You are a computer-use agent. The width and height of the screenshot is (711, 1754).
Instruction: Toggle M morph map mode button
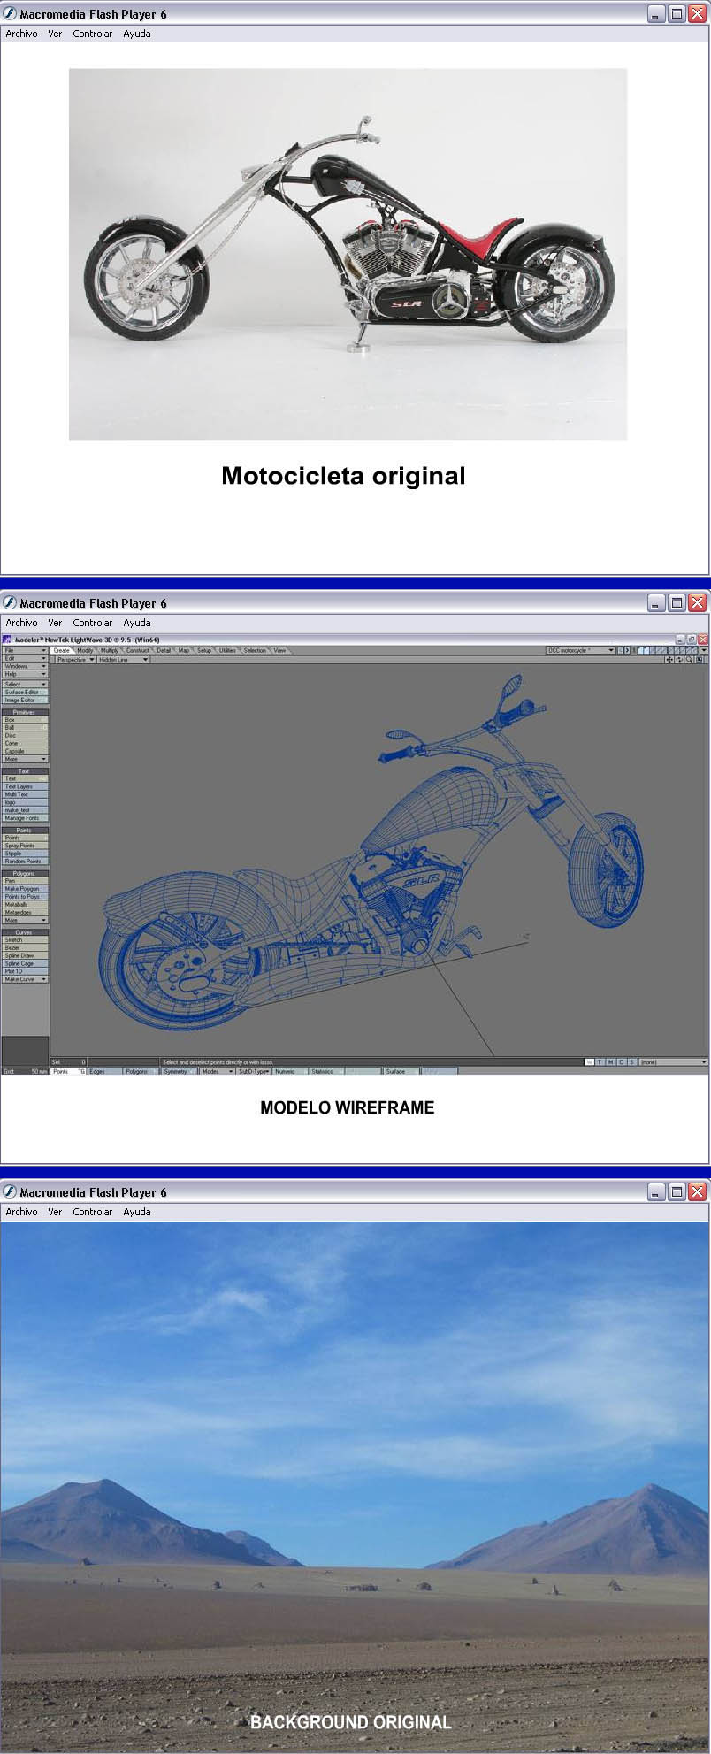coord(610,1061)
